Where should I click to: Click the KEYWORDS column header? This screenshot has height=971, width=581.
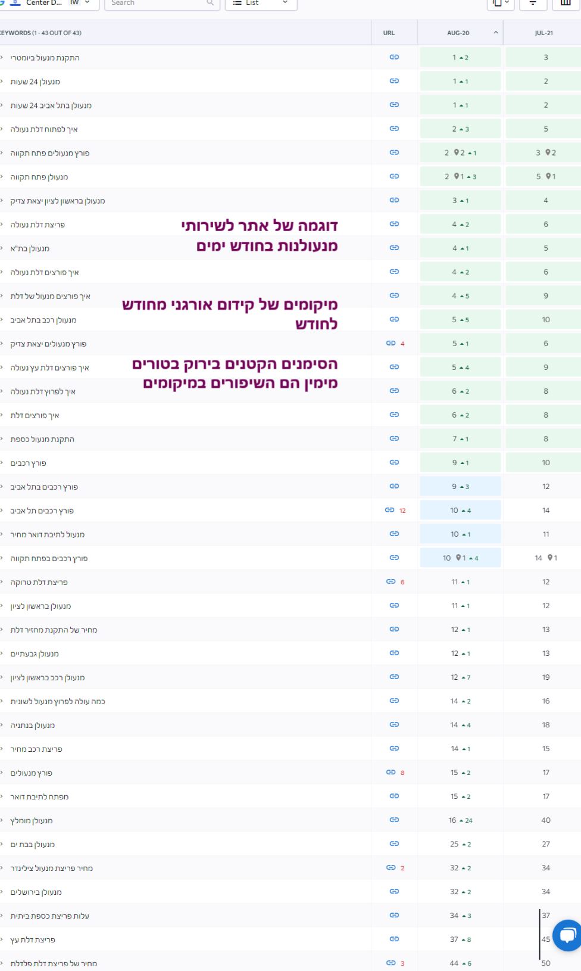click(41, 33)
